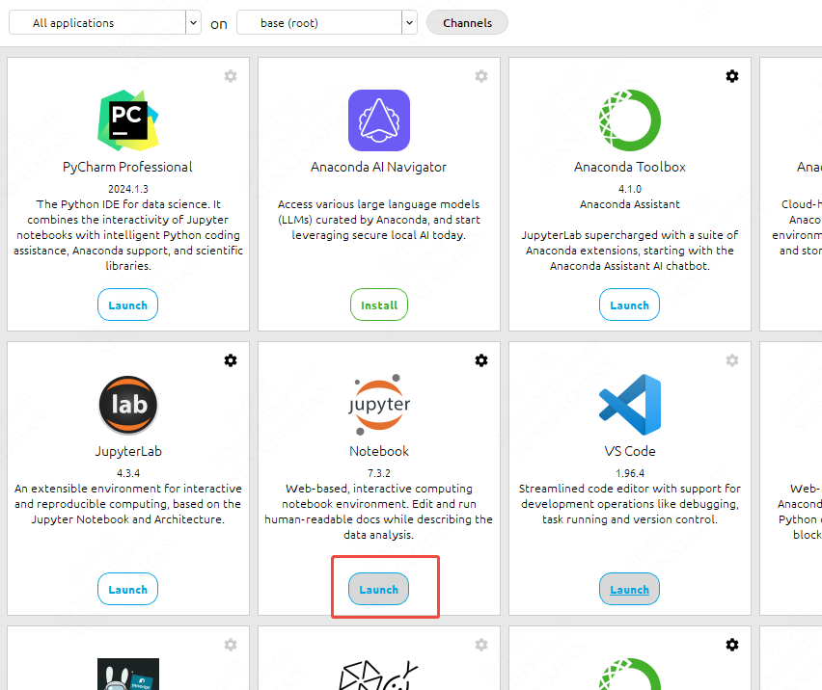822x690 pixels.
Task: Click the VS Code logo
Action: coord(630,405)
